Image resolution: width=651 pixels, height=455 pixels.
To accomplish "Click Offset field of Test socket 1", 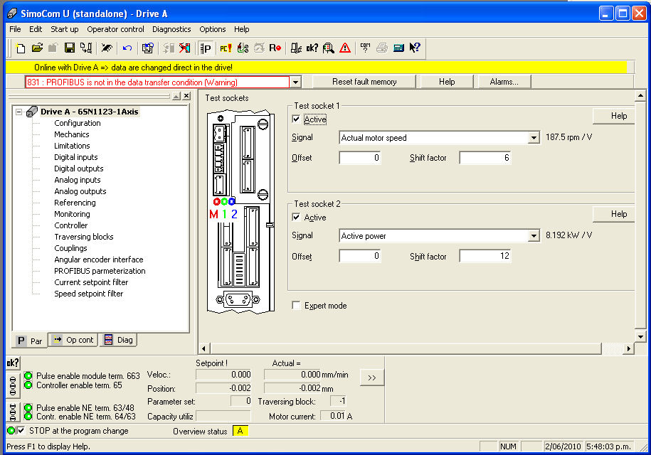I will click(360, 158).
